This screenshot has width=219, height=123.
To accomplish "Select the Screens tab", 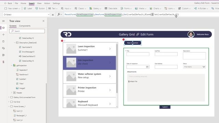I will tap(13, 26).
